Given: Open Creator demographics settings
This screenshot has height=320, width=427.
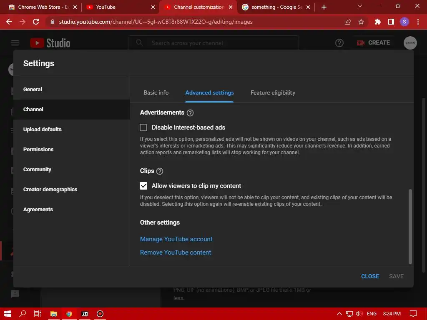Looking at the screenshot, I should tap(72, 190).
